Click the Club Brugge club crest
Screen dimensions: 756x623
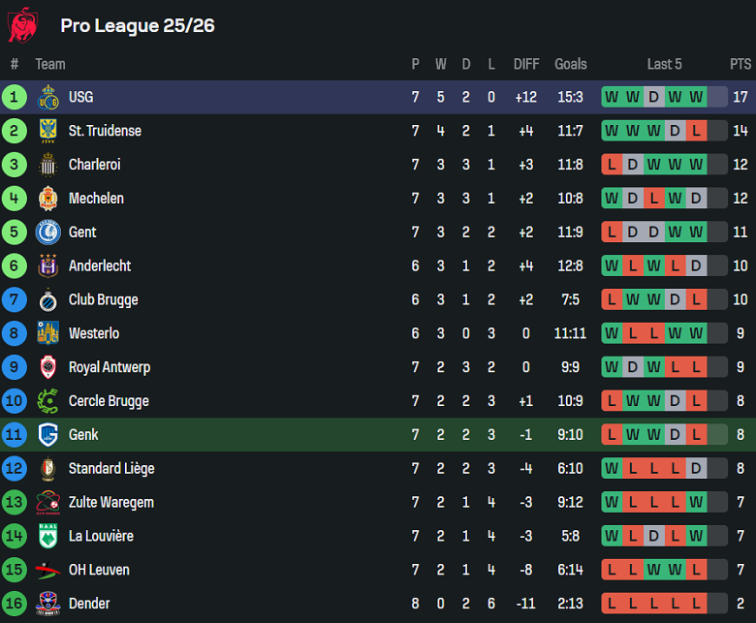[x=48, y=299]
